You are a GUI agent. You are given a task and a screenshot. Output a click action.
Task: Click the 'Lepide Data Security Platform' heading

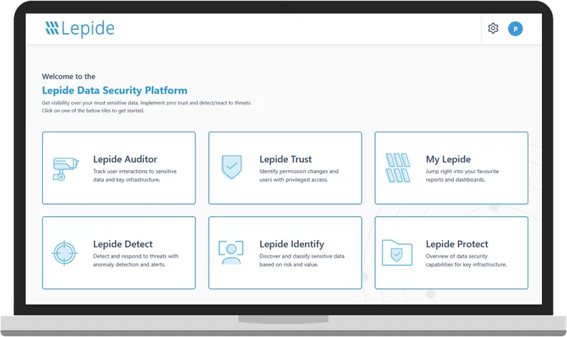[x=114, y=90]
